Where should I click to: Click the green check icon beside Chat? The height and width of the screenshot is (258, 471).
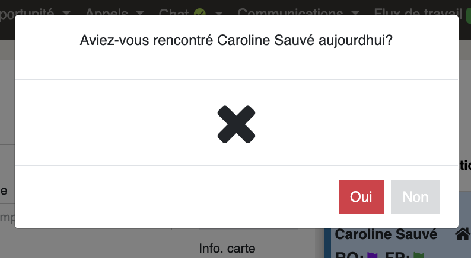[200, 12]
